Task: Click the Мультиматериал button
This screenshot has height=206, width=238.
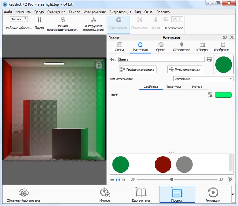Action: (184, 70)
